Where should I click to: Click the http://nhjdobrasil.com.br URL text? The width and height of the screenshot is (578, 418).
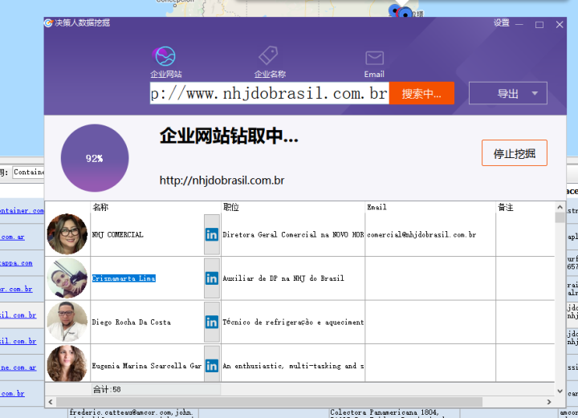point(222,181)
